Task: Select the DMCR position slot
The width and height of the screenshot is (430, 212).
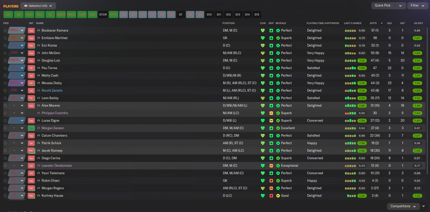Action: pyautogui.click(x=61, y=15)
